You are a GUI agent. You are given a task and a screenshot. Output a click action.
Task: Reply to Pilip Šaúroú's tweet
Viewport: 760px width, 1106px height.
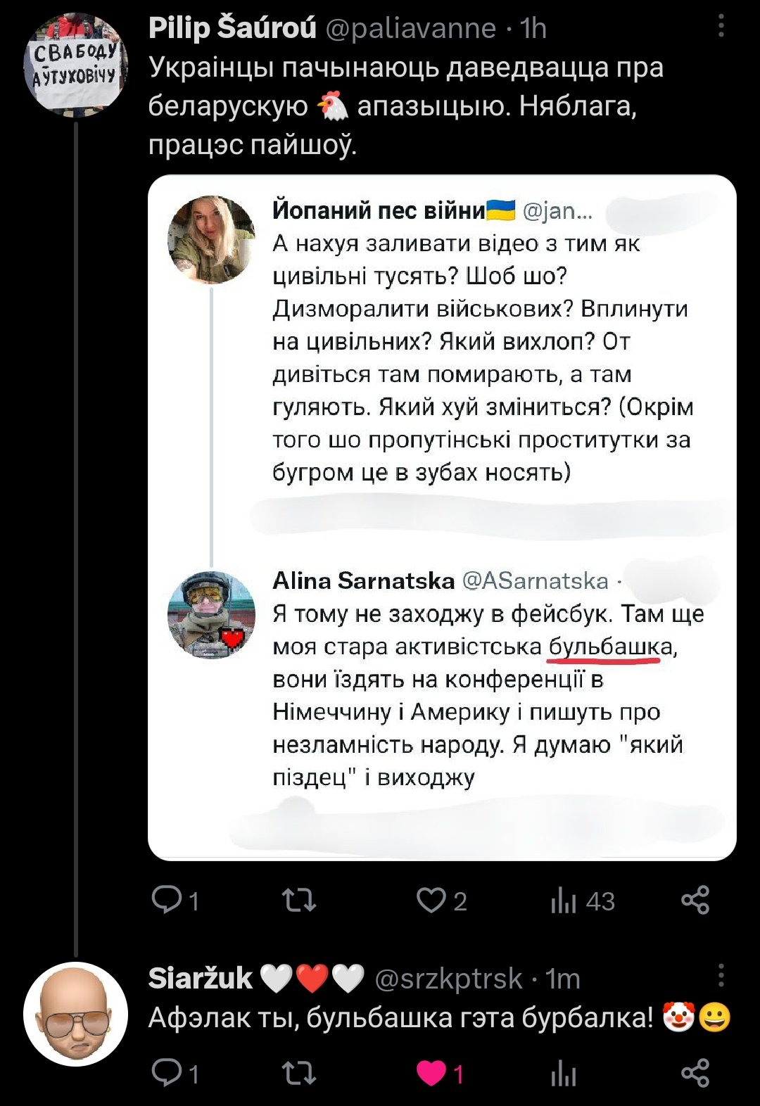[x=167, y=901]
